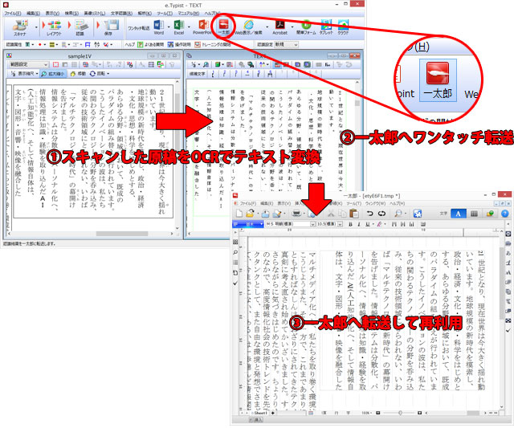The width and height of the screenshot is (514, 428).
Task: Click the copy icon in 一太郎
Action: (x=342, y=214)
